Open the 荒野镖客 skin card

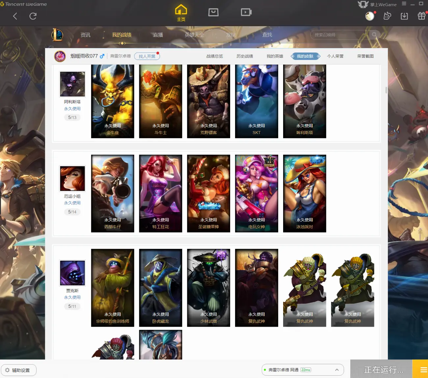point(209,101)
